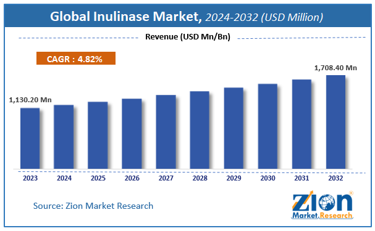Select the 2027 revenue bar
This screenshot has height=231, width=375.
coord(166,132)
